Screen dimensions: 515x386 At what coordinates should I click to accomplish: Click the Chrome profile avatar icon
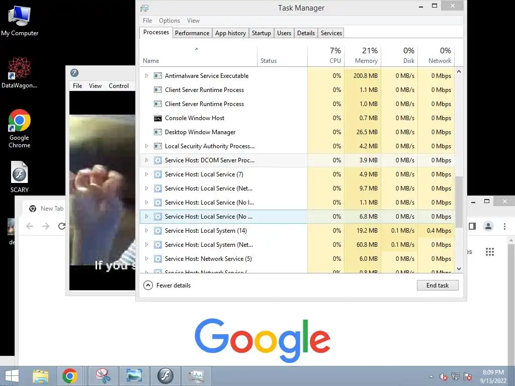click(x=488, y=226)
